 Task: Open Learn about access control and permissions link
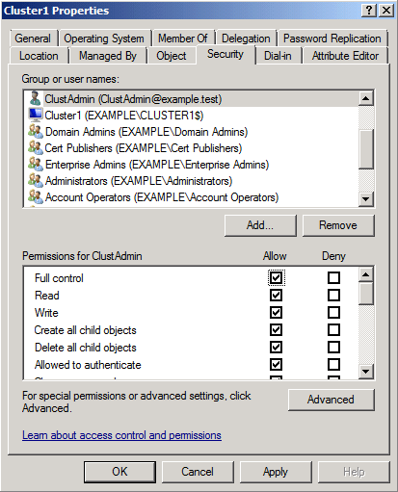121,435
